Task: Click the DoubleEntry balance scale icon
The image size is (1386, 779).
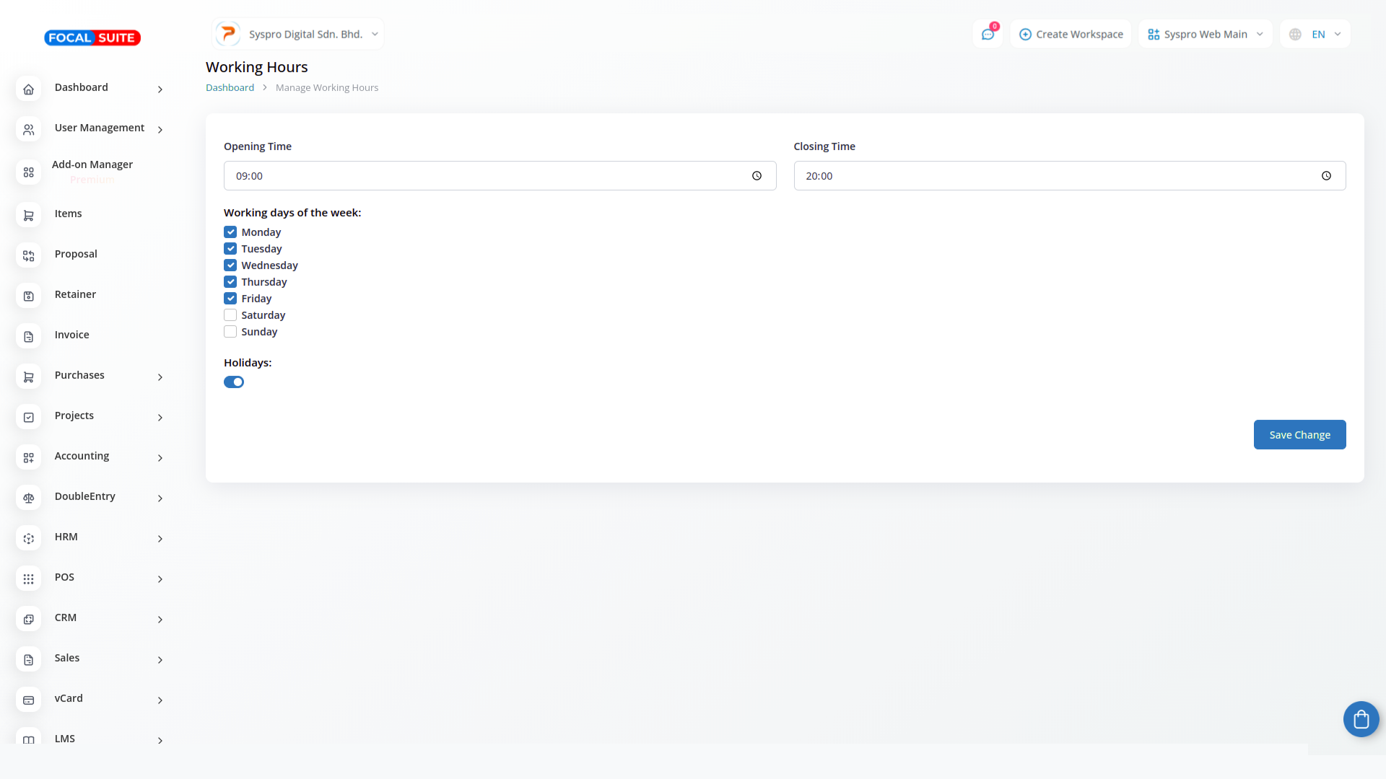Action: point(29,498)
